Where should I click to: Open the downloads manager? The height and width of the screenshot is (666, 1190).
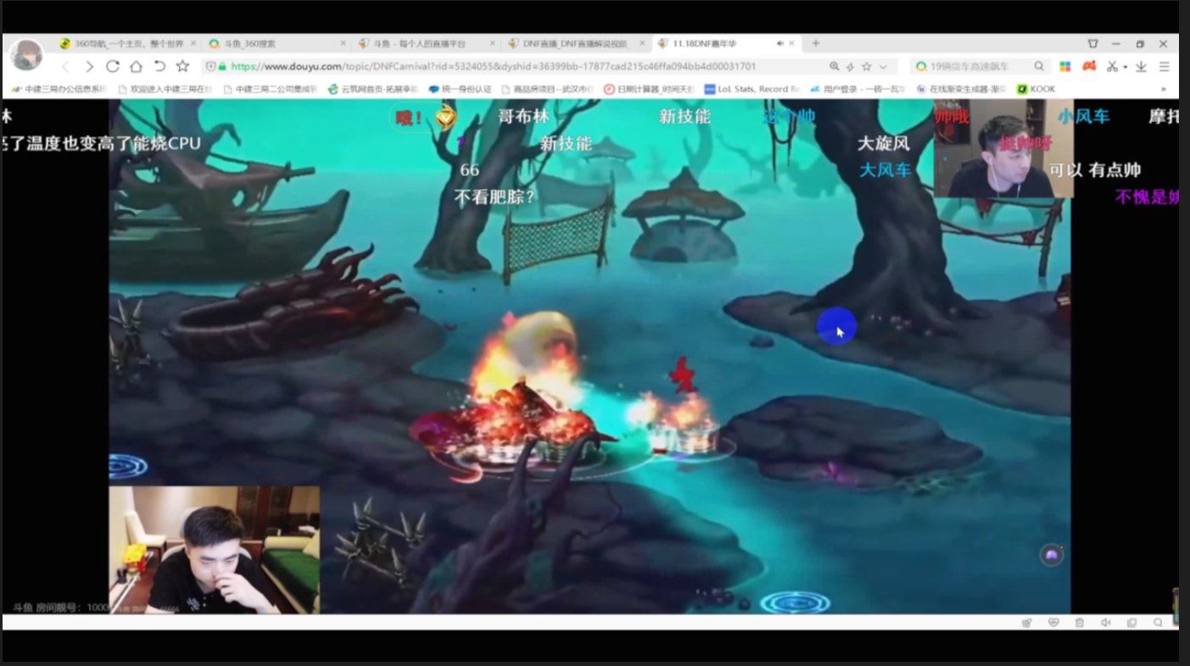click(1142, 66)
